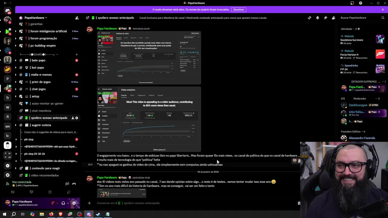Disconnect from voice call
Image resolution: width=388 pixels, height=218 pixels.
click(x=74, y=184)
